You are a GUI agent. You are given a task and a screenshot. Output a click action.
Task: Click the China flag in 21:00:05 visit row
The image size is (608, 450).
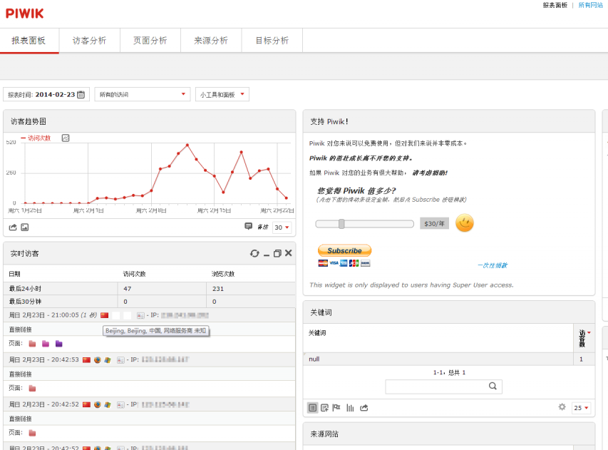point(104,315)
